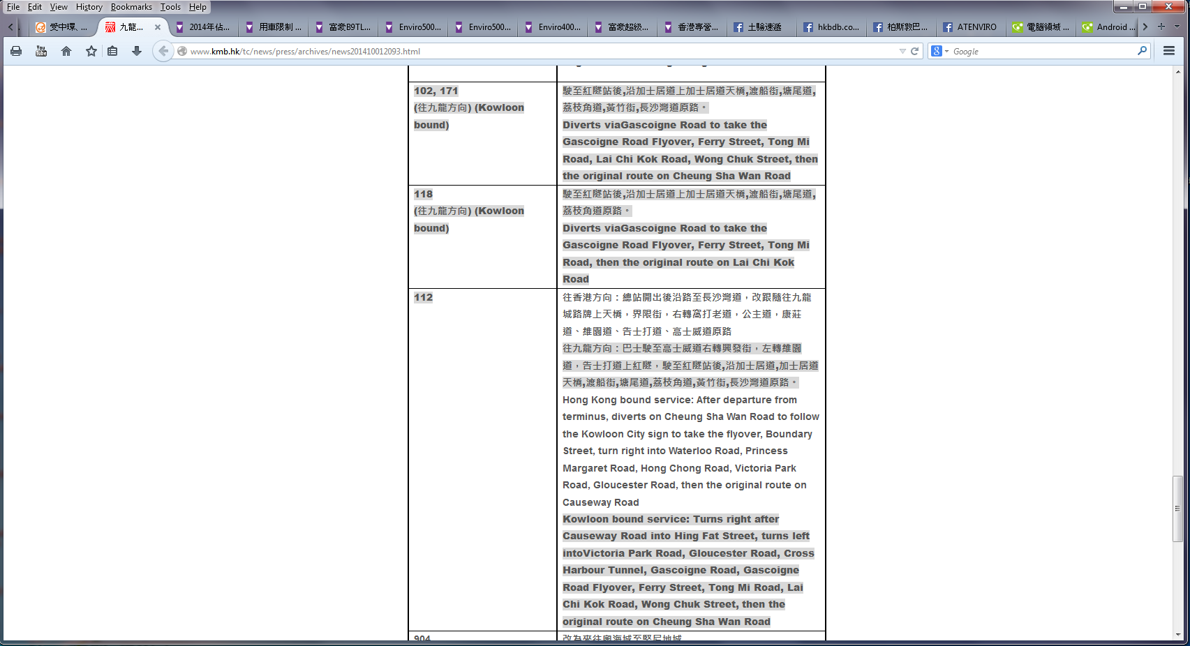Switch to the Enviro400 tab
Viewport: 1190px width, 646px height.
pos(552,27)
